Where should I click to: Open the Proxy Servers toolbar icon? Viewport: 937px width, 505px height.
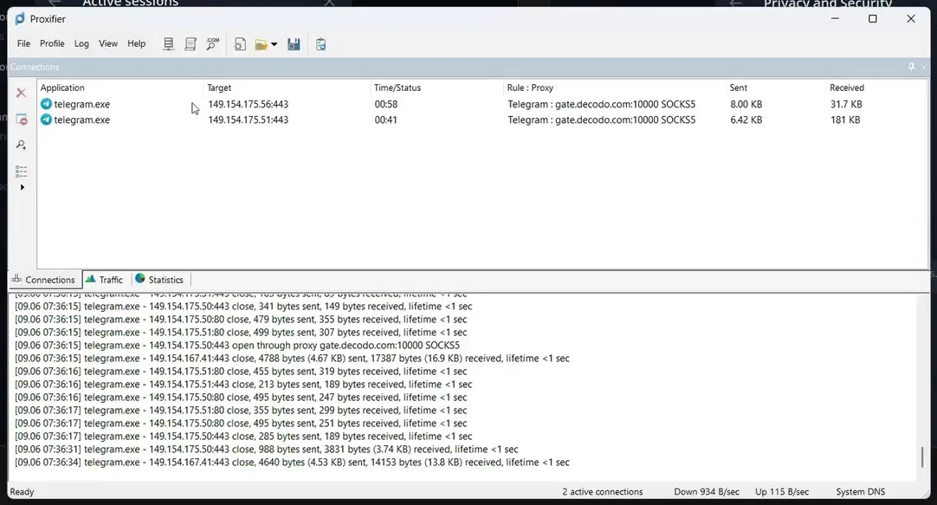coord(169,44)
